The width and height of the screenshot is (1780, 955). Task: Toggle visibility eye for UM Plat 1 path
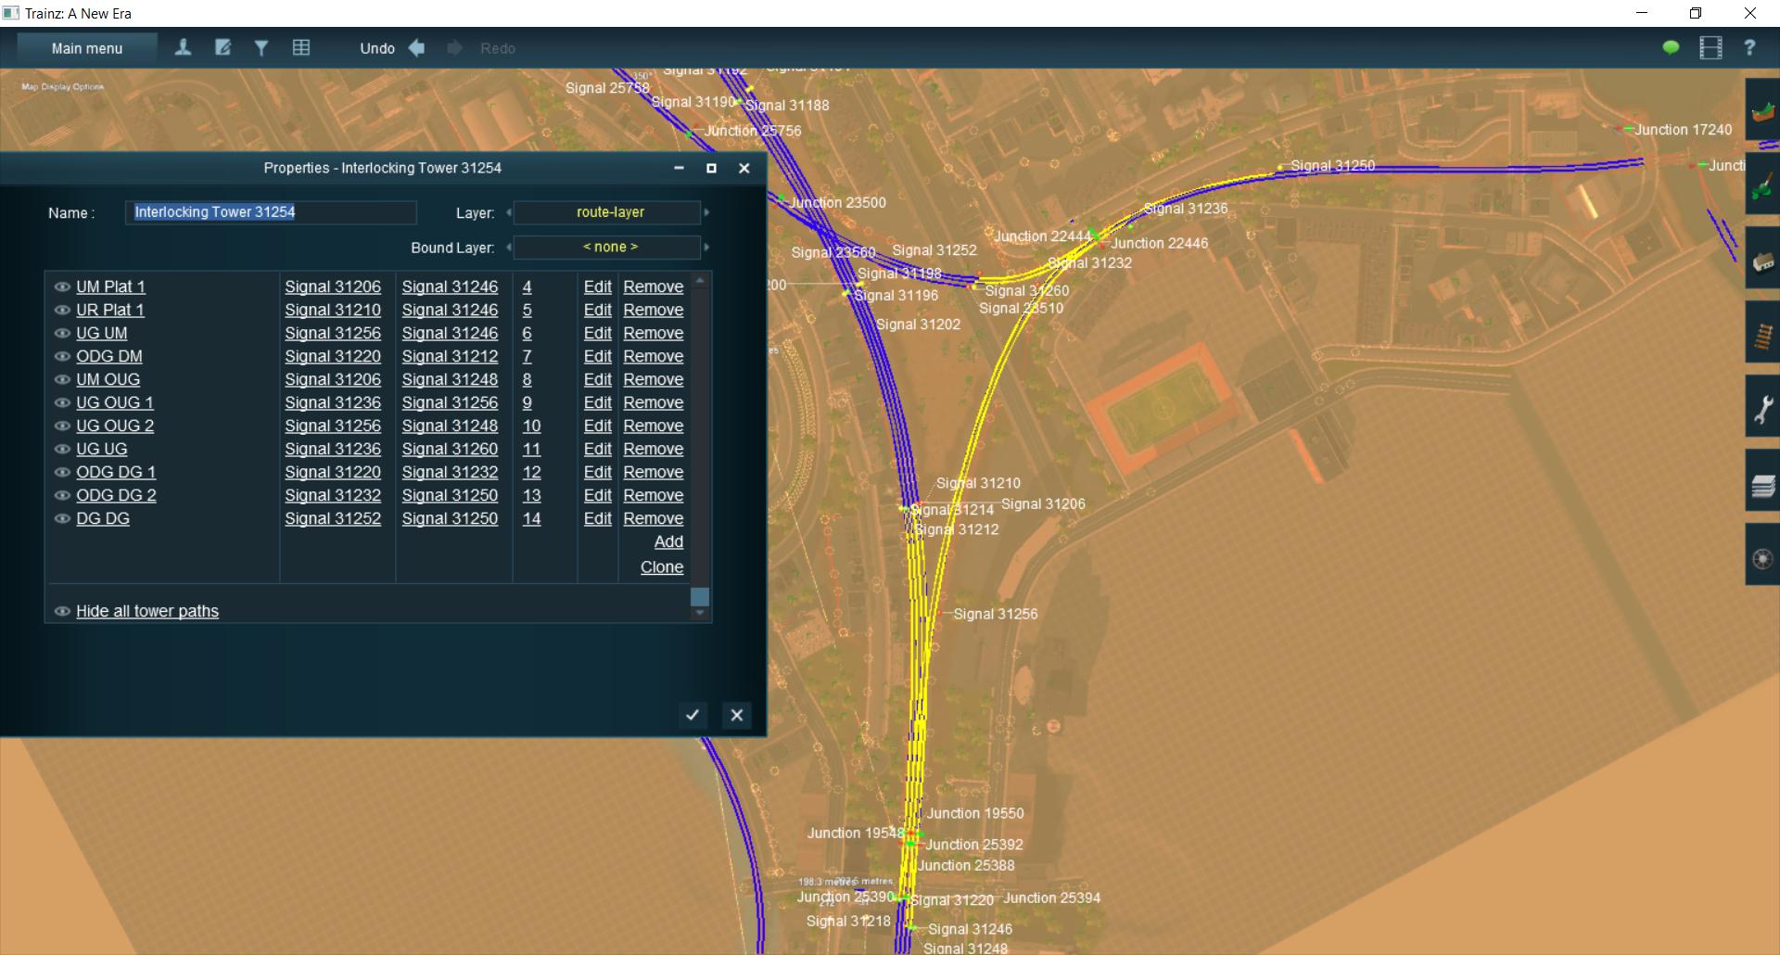[x=62, y=287]
